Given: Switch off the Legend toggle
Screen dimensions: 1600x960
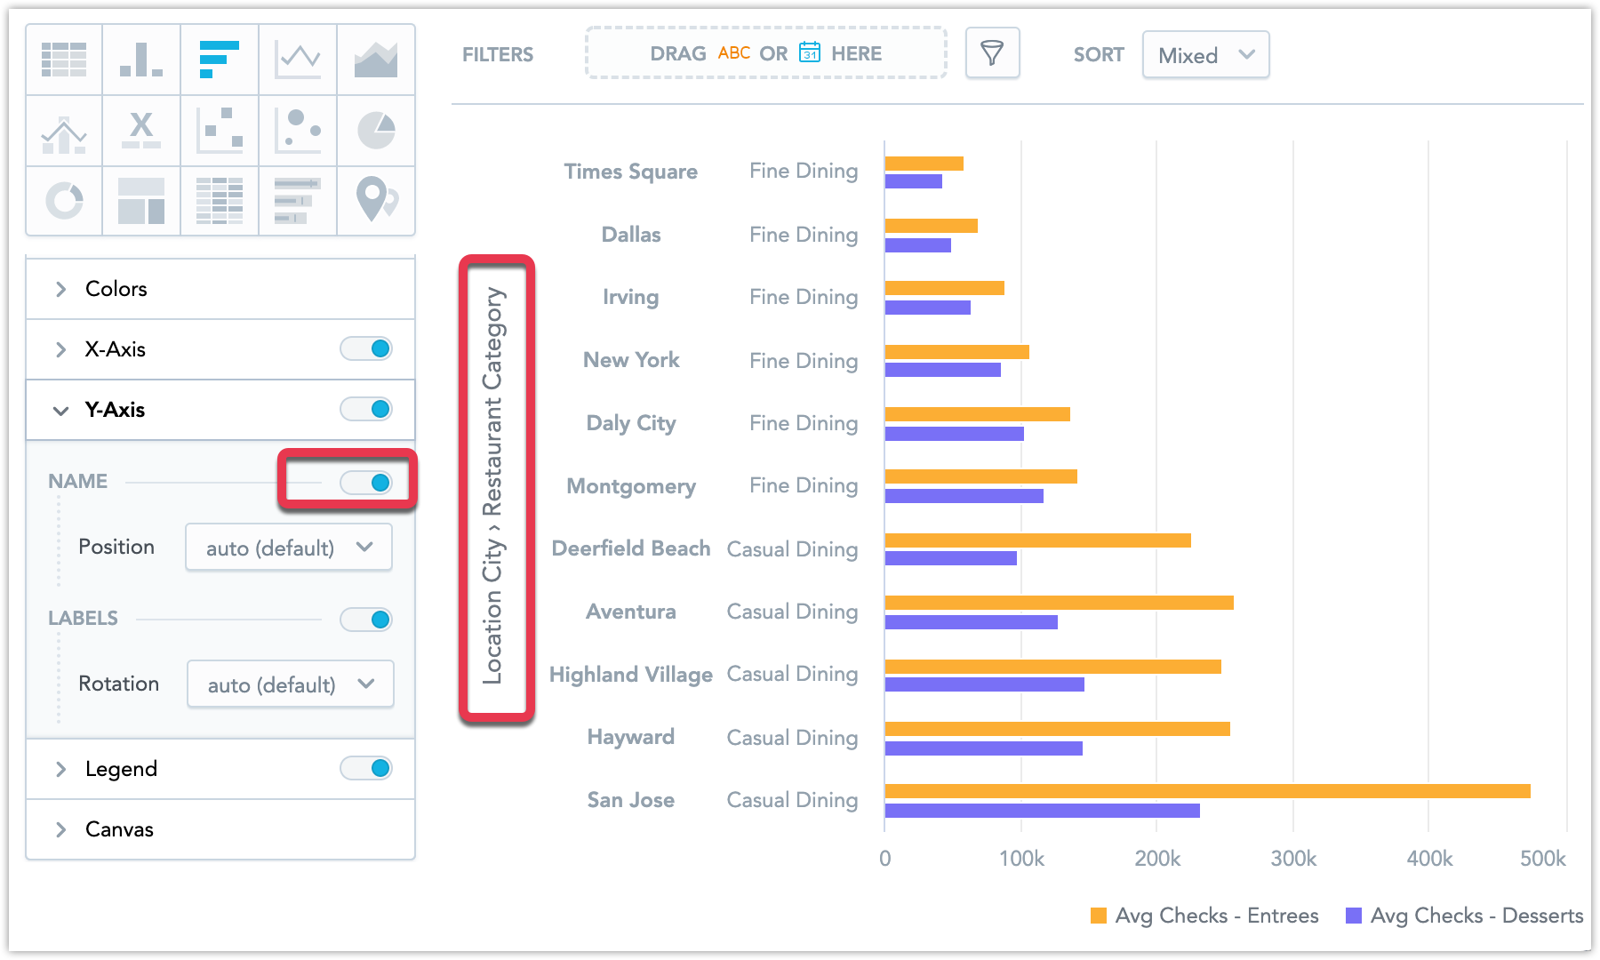Looking at the screenshot, I should 366,768.
